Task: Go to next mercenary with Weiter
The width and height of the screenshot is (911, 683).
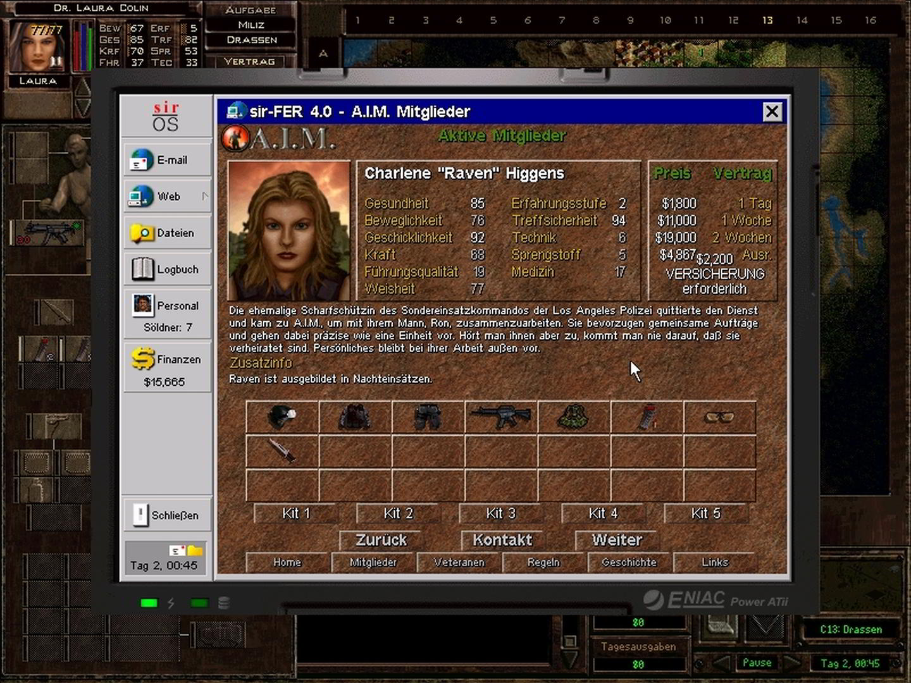Action: click(617, 540)
